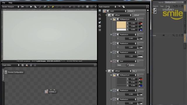
Task: Click the mountain image icon in Node Inspector sidebar
Action: [100, 26]
